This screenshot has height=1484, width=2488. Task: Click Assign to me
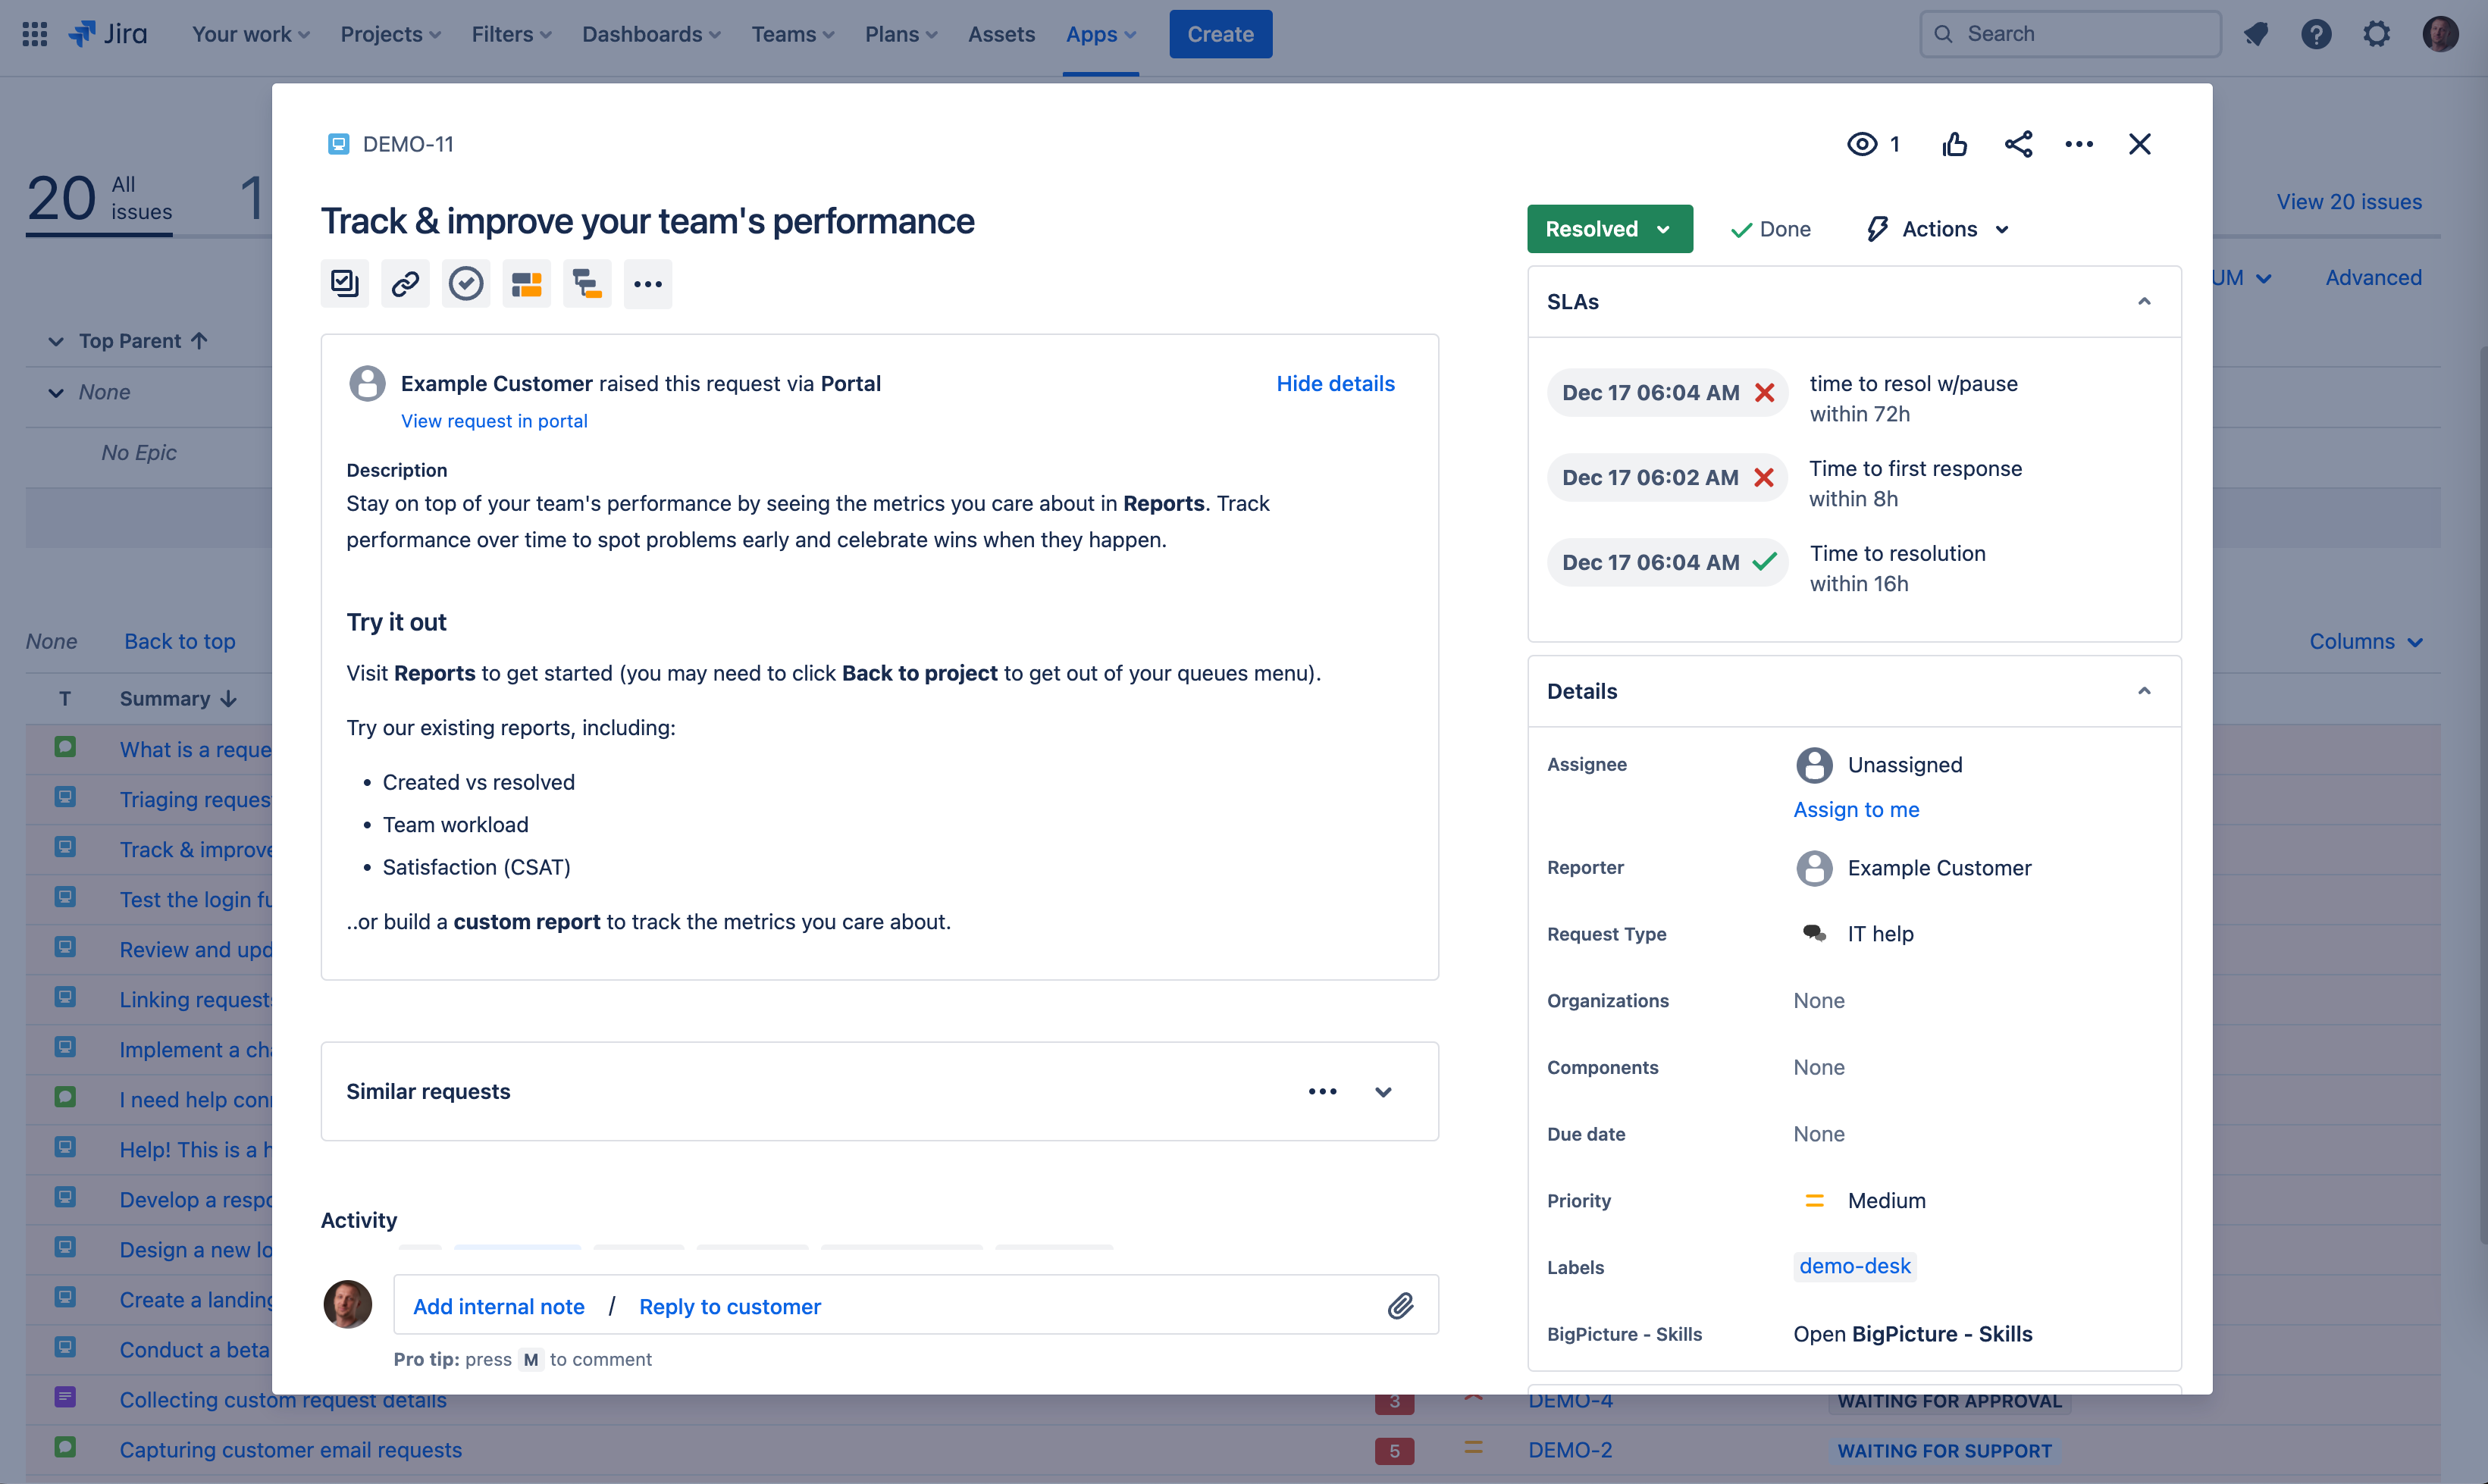(1856, 809)
